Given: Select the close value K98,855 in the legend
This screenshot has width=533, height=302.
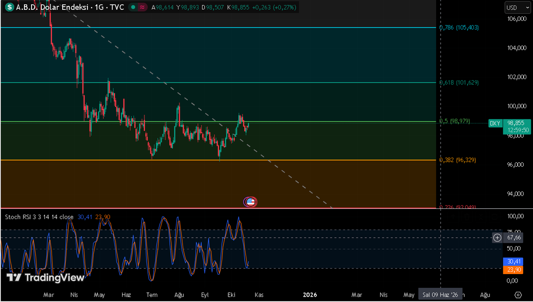Looking at the screenshot, I should [x=238, y=8].
